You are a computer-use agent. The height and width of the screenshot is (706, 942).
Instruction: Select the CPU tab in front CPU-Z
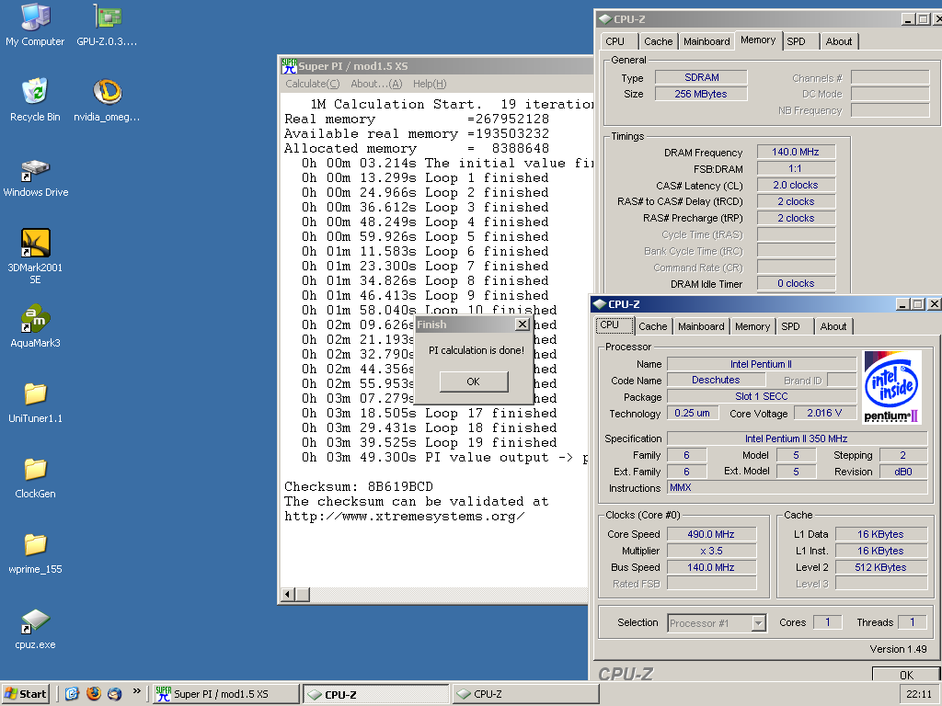tap(614, 325)
